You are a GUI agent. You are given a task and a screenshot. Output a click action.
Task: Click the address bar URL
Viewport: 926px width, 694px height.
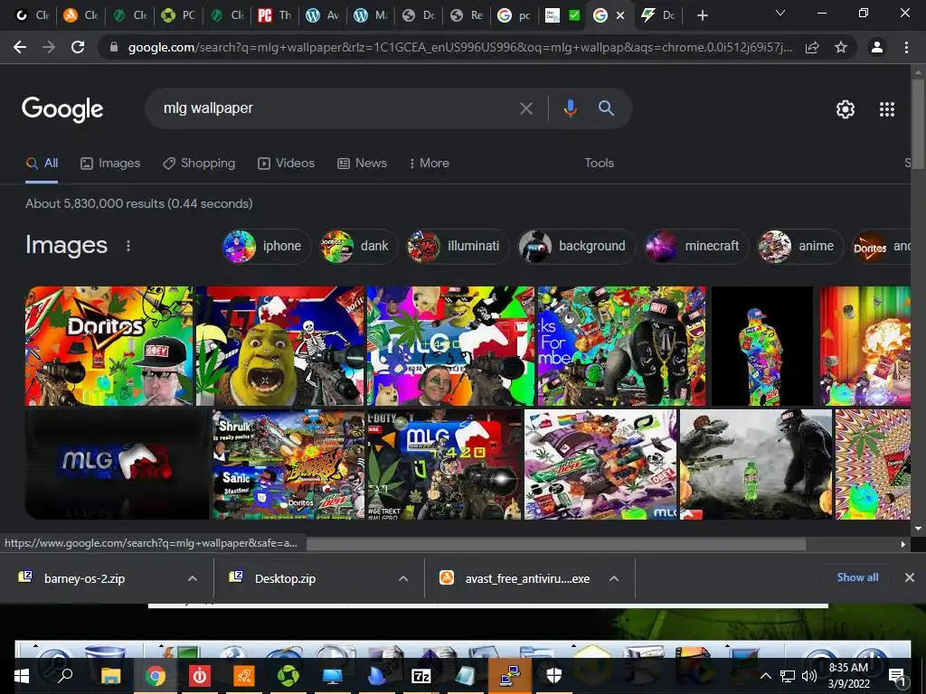tap(459, 47)
